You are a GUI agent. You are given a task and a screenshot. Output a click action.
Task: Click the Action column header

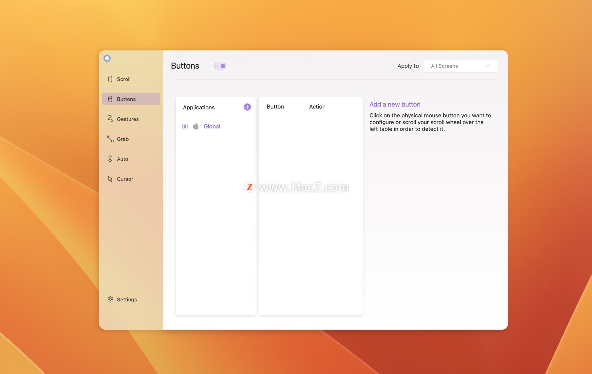[x=317, y=107]
